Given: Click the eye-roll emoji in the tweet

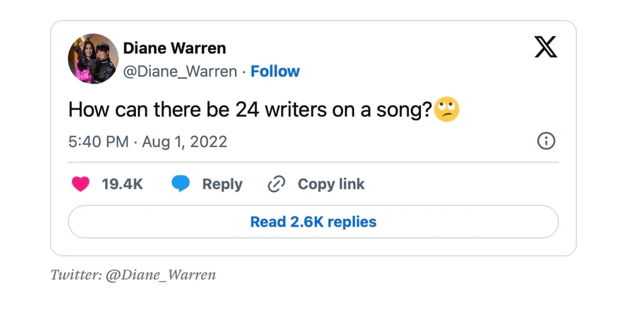Looking at the screenshot, I should pos(447,110).
